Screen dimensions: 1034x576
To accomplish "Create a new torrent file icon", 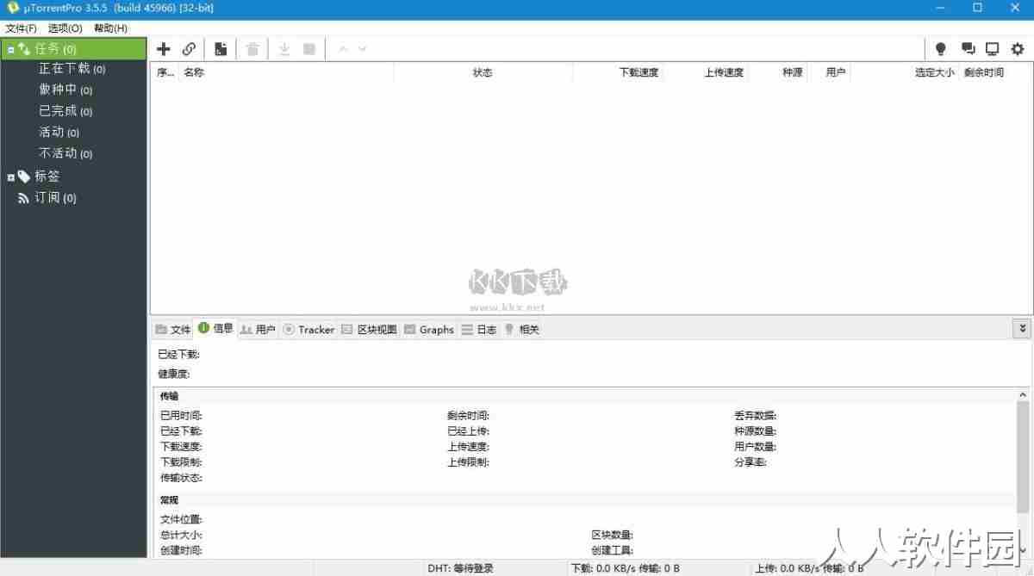I will pos(221,49).
